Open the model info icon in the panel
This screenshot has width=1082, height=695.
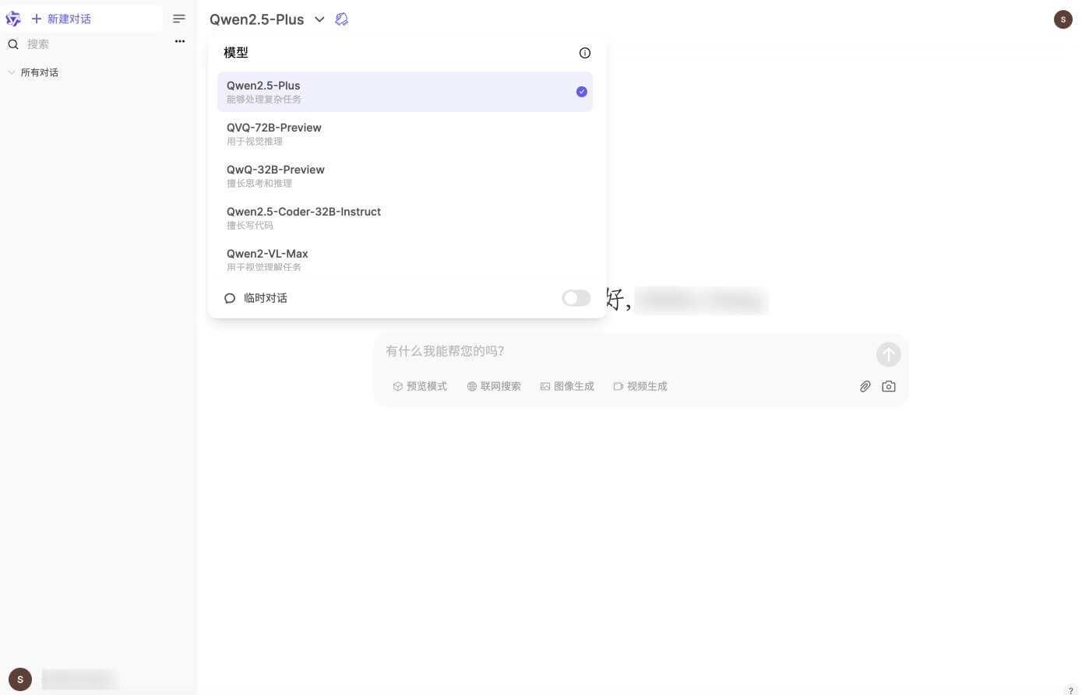coord(585,53)
